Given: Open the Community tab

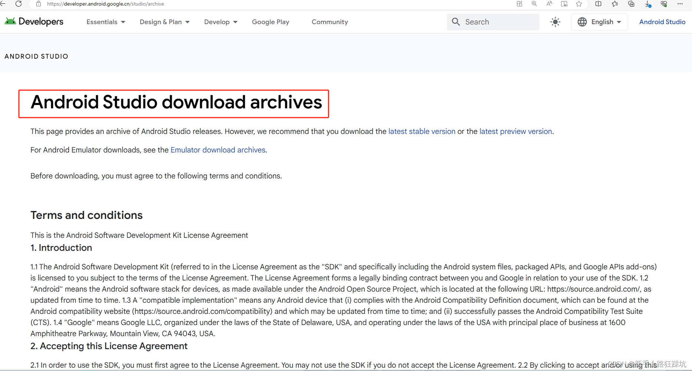Looking at the screenshot, I should tap(330, 22).
